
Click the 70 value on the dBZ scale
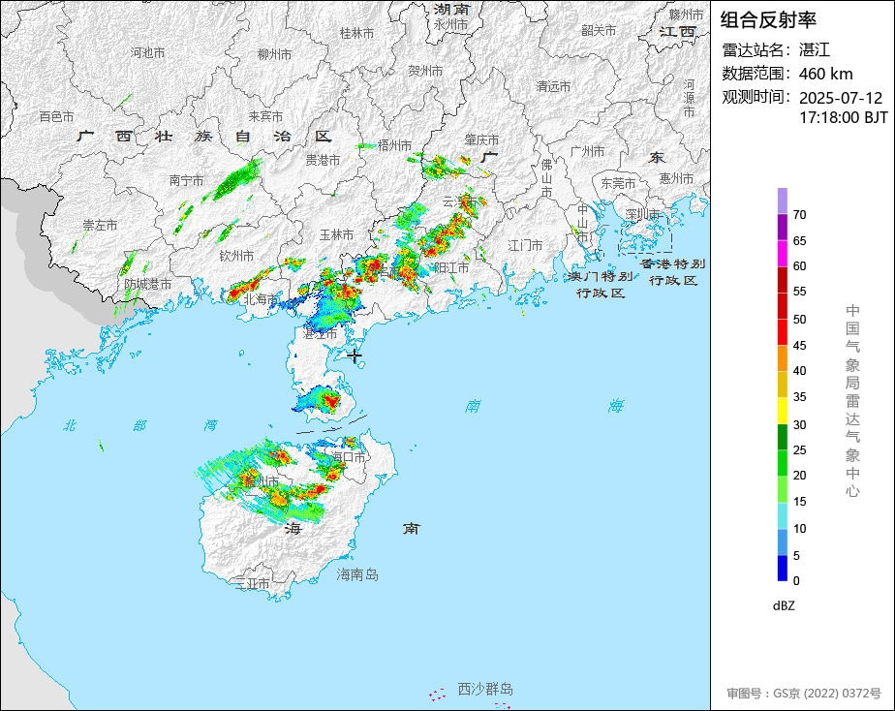800,215
